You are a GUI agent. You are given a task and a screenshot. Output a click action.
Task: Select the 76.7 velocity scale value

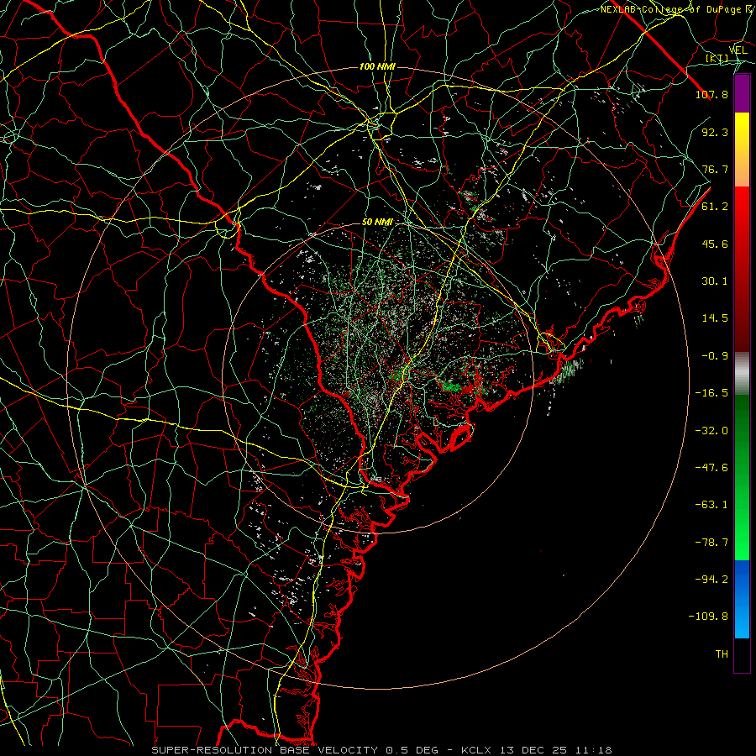pyautogui.click(x=715, y=169)
